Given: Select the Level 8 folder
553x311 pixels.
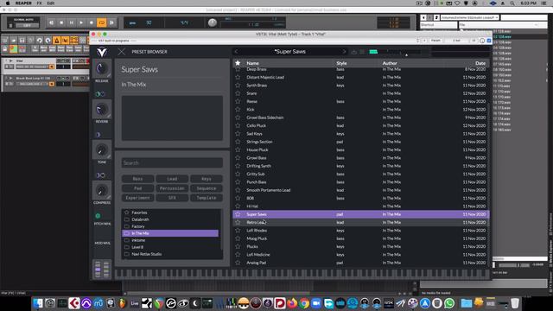Looking at the screenshot, I should pos(170,247).
